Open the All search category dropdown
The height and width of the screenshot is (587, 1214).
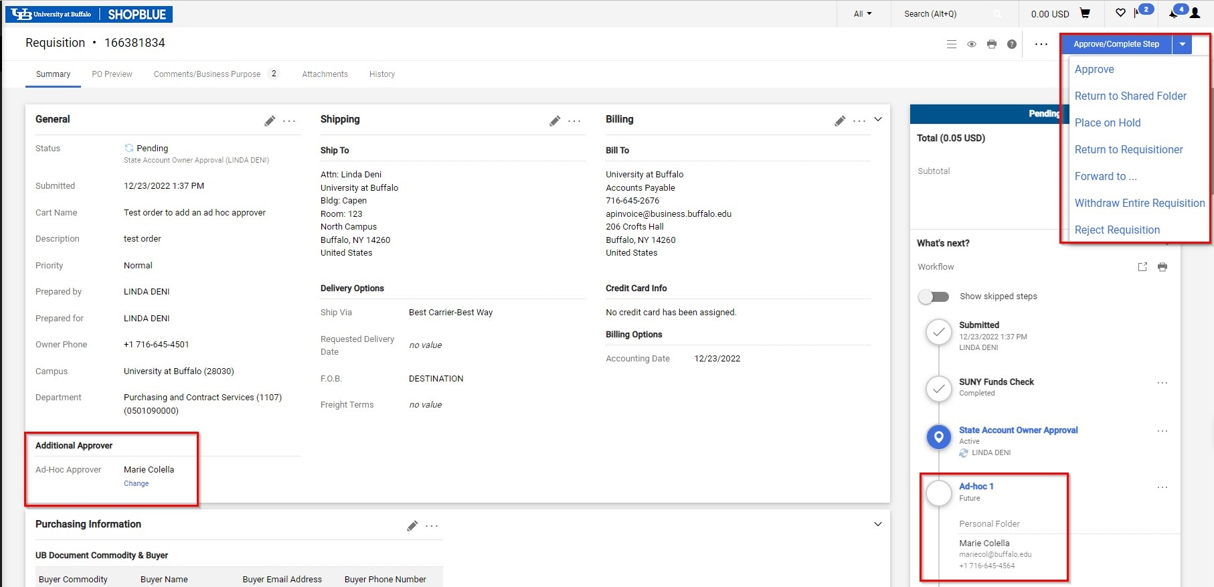click(x=863, y=14)
